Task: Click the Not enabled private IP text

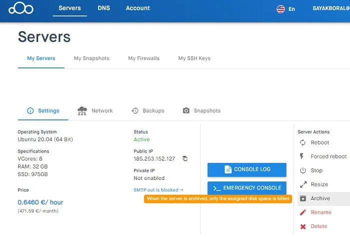Action: [x=149, y=178]
